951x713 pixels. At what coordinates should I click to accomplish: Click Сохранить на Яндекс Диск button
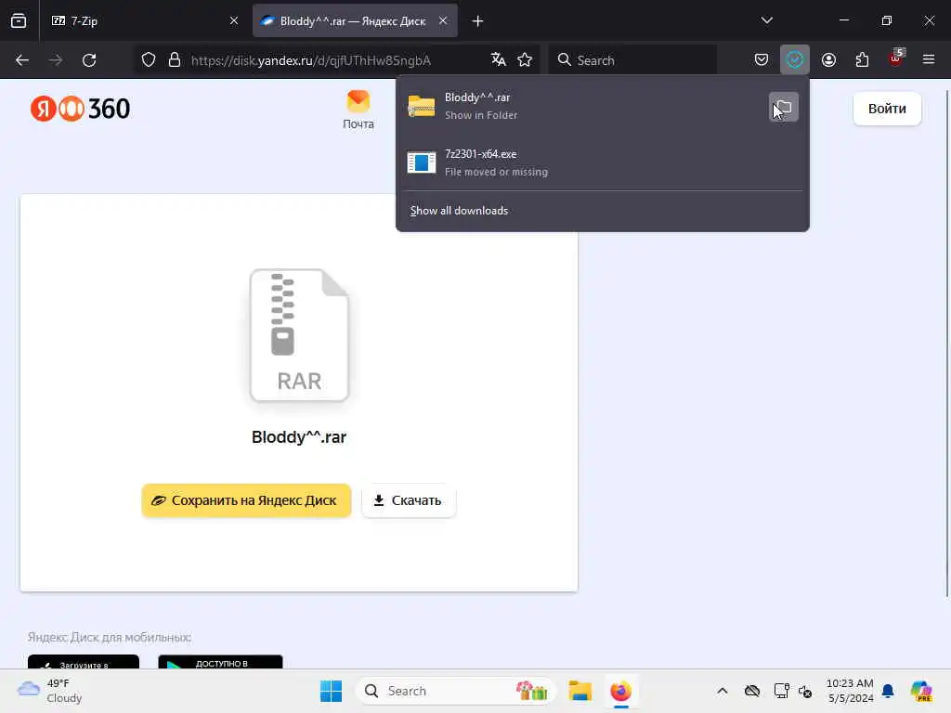point(246,500)
